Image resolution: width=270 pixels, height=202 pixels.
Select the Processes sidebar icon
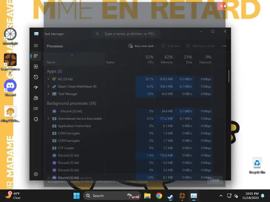click(x=36, y=56)
